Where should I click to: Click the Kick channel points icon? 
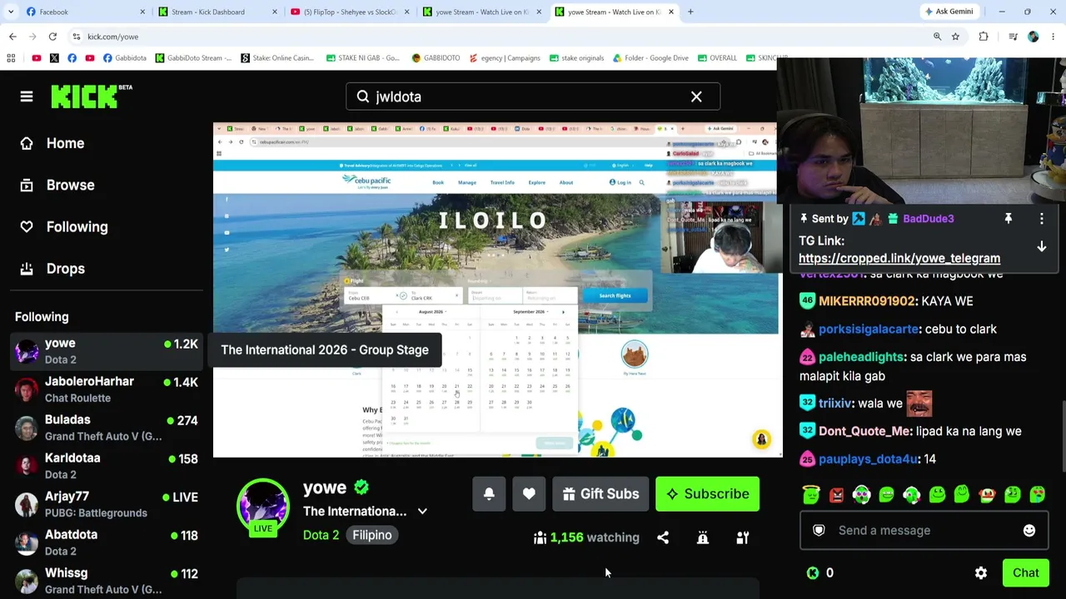tap(813, 573)
